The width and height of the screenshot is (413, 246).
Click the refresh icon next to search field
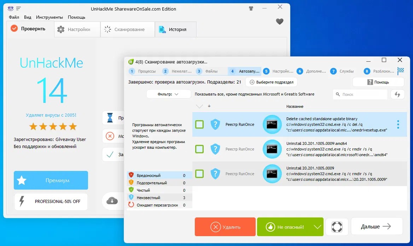click(398, 94)
